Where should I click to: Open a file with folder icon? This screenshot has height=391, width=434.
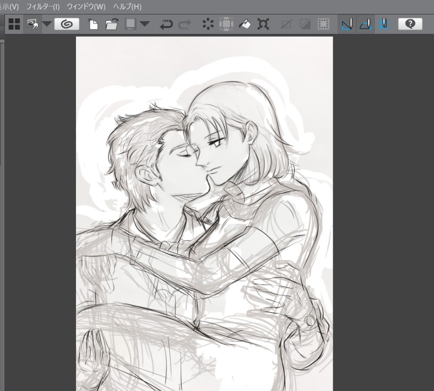point(112,24)
